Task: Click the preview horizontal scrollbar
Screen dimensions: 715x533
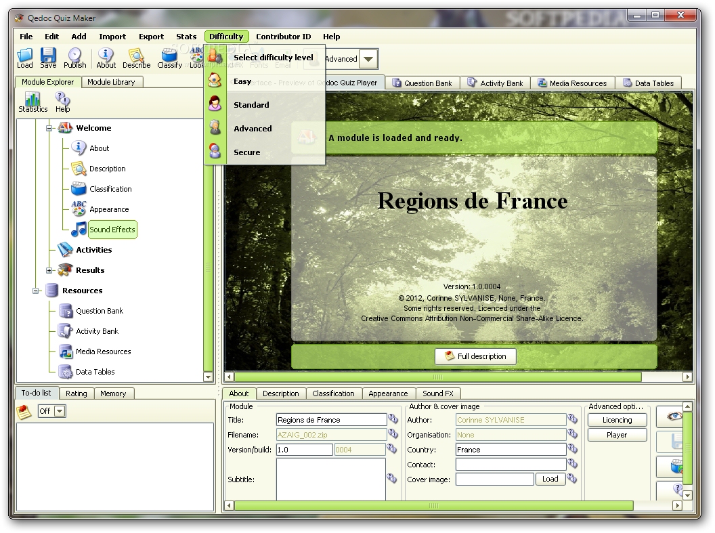Action: pyautogui.click(x=438, y=377)
